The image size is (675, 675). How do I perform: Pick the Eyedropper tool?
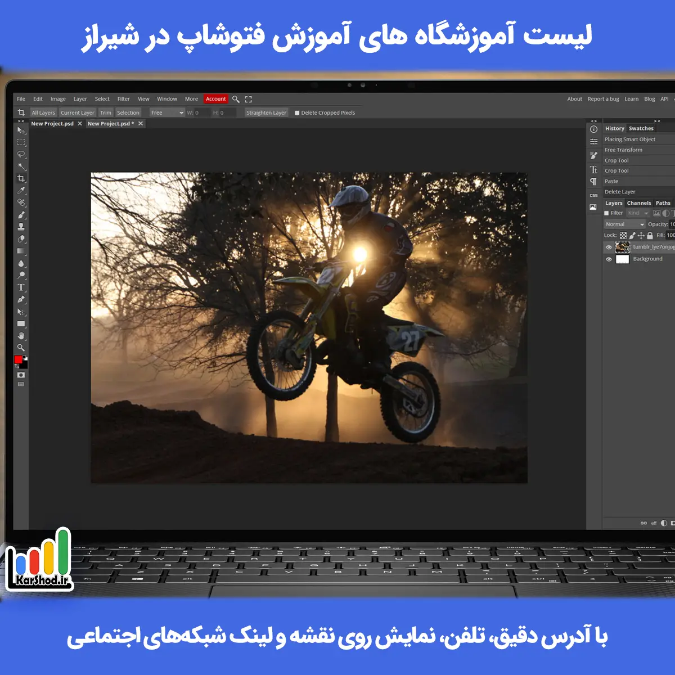[x=21, y=191]
